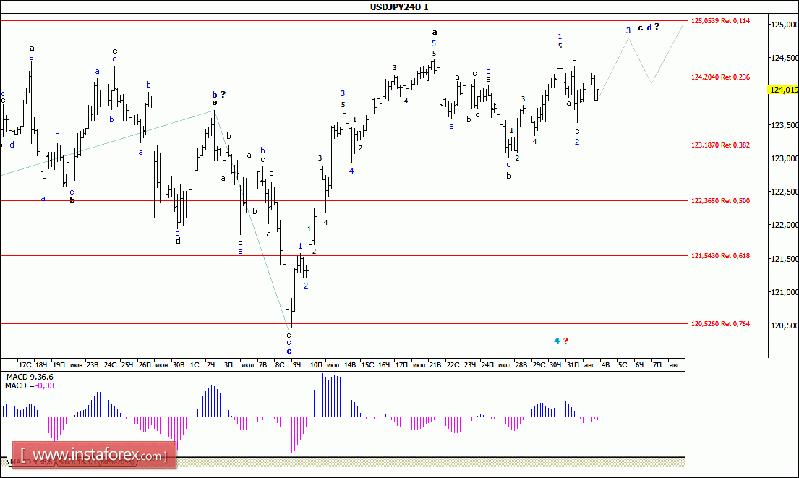Viewport: 799px width, 478px height.
Task: Click the 125,000 price axis value
Action: click(785, 25)
